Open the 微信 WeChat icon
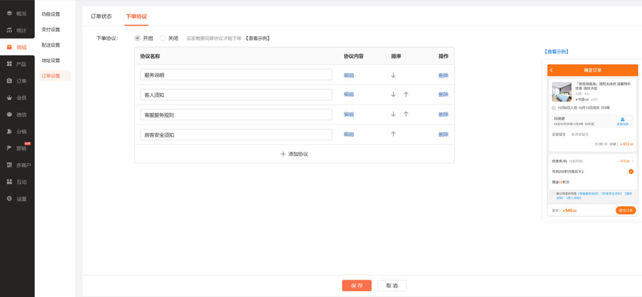 pyautogui.click(x=9, y=115)
